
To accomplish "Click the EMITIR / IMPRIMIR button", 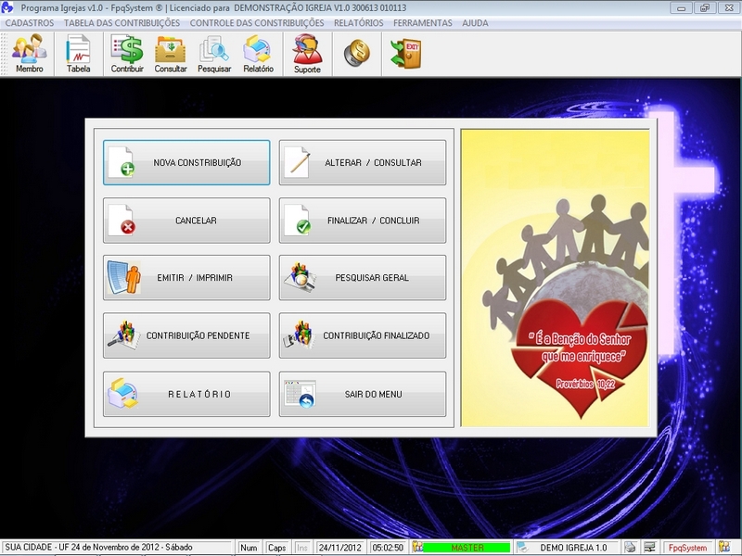I will pyautogui.click(x=186, y=277).
